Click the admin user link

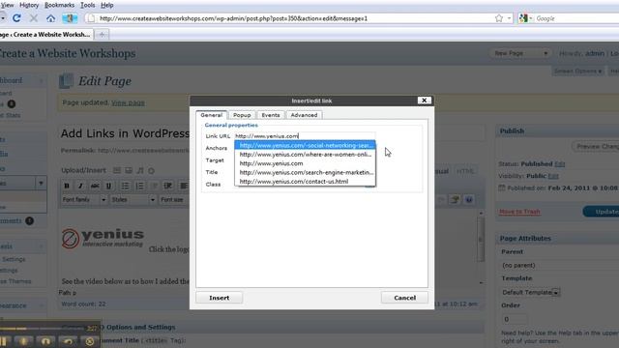tap(595, 53)
